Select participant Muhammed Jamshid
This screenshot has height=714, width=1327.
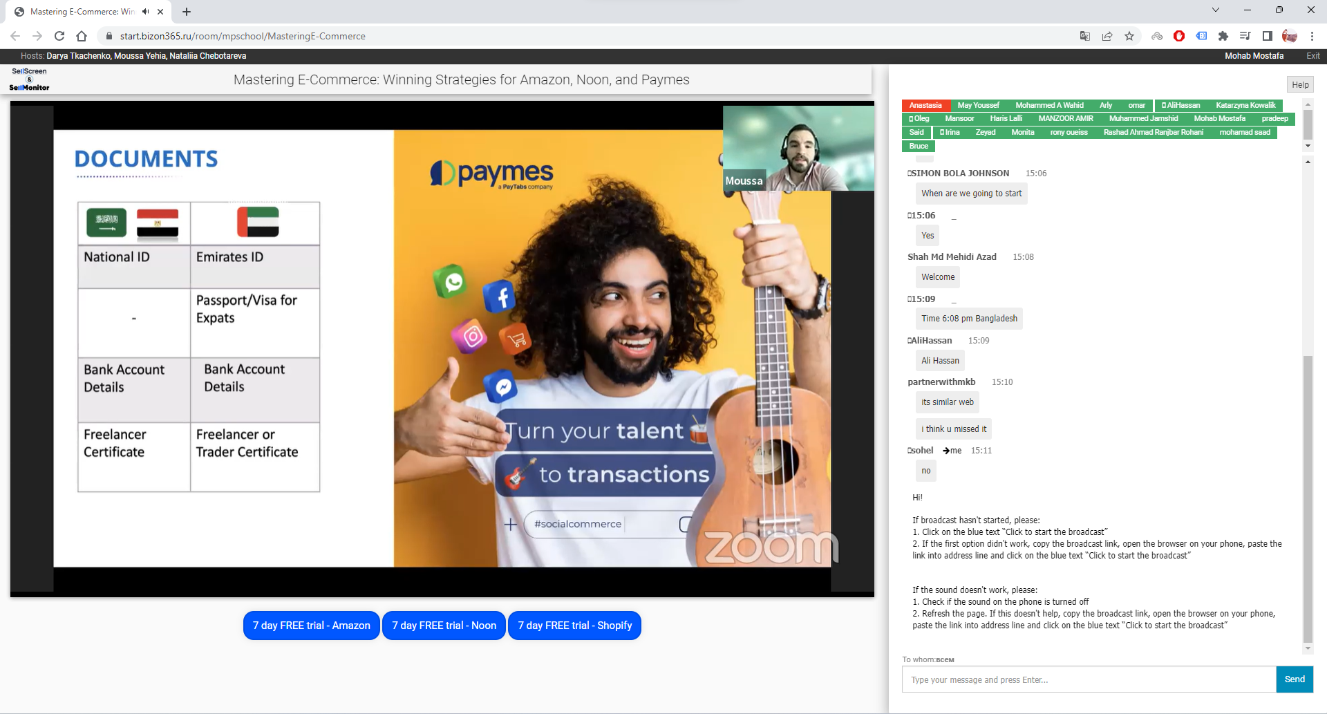(1143, 119)
